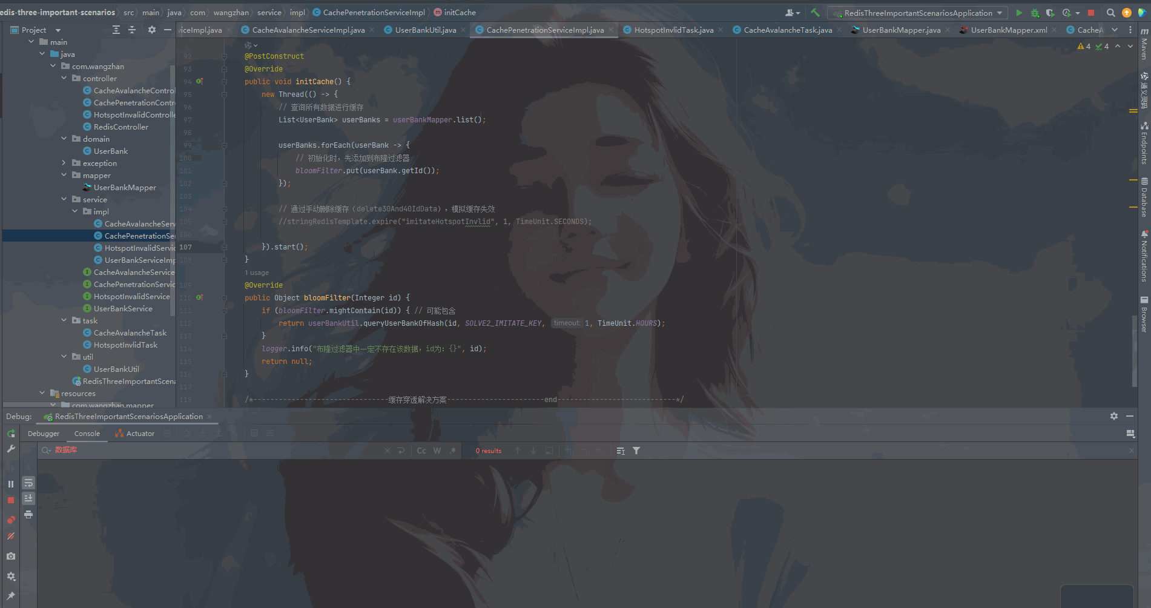Collapse all items in Project panel
Viewport: 1151px width, 608px height.
(x=132, y=30)
